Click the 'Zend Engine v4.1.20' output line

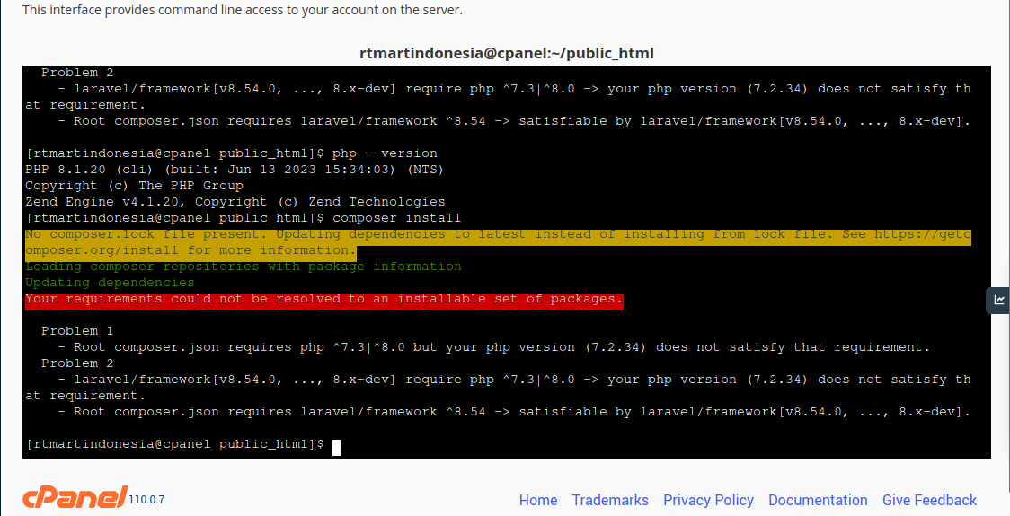coord(235,202)
